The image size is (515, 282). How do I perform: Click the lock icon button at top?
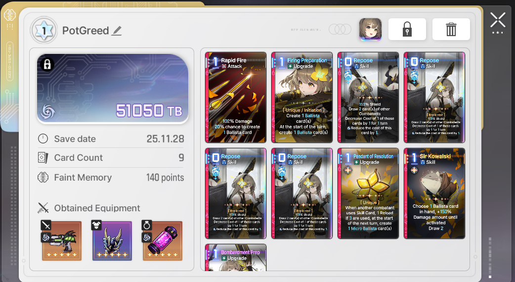click(x=407, y=29)
